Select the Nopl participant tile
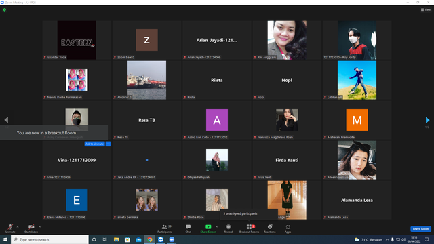Screen dimensions: 434x244 [287, 80]
